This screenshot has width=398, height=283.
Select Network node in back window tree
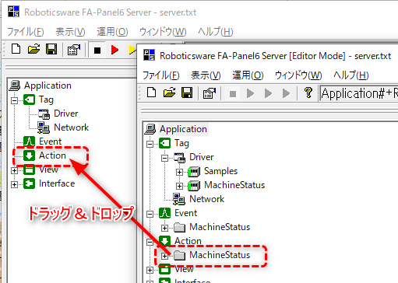tap(71, 128)
